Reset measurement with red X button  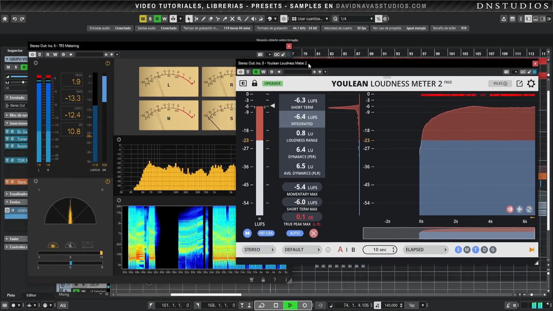coord(313,233)
